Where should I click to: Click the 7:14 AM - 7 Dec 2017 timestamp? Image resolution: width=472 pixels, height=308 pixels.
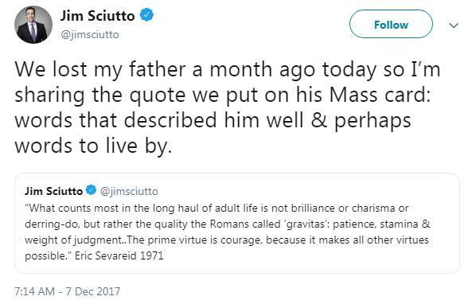click(x=67, y=291)
